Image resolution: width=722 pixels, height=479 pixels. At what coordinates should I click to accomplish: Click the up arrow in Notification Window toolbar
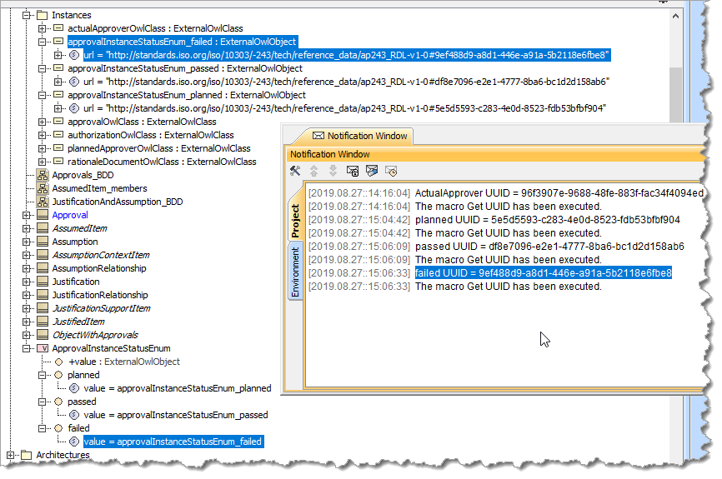pos(314,171)
